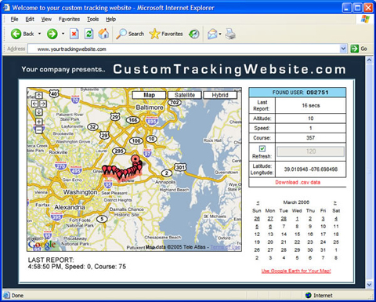
Task: Click the Terms of Use map link
Action: [226, 247]
